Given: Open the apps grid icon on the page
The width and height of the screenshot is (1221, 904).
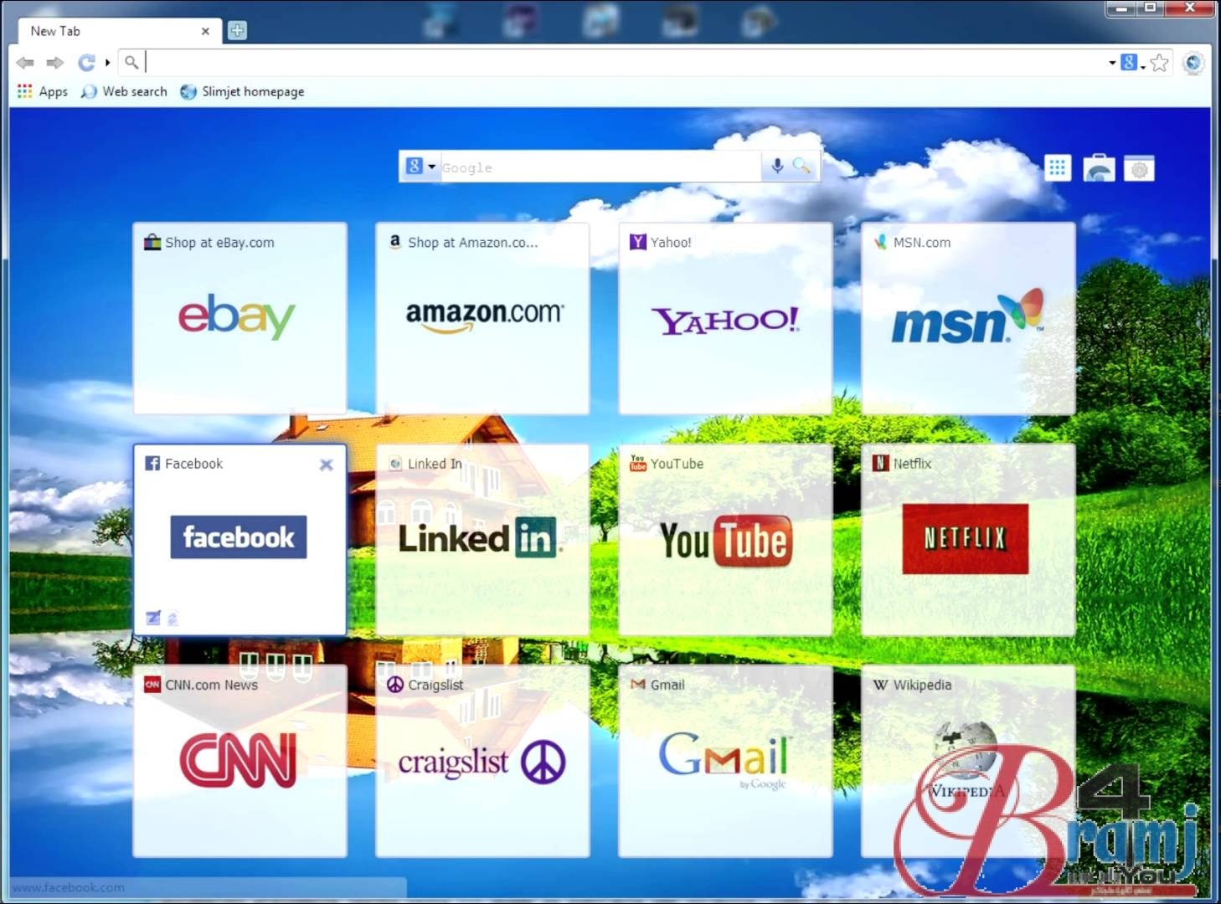Looking at the screenshot, I should [1058, 168].
